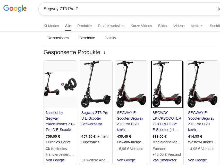Go to Kurze Videos tab
The width and height of the screenshot is (220, 165).
tap(141, 26)
